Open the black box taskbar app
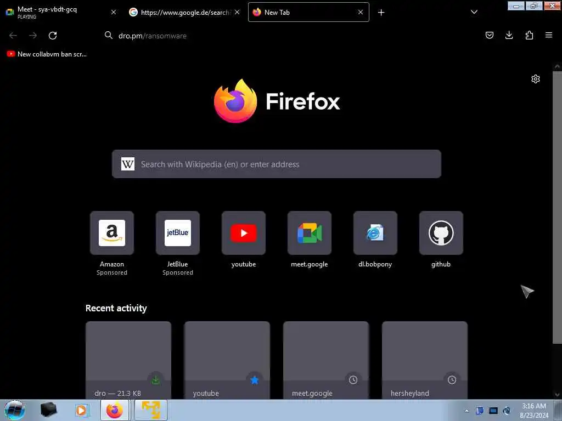This screenshot has width=562, height=421. pyautogui.click(x=49, y=410)
